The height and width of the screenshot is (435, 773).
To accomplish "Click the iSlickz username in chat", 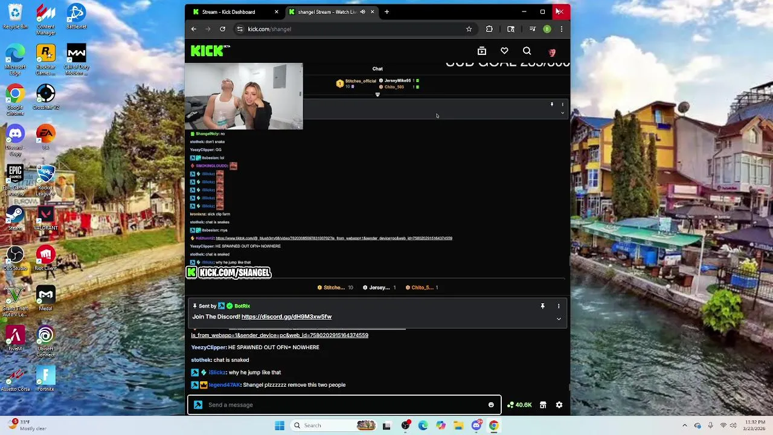I will pyautogui.click(x=217, y=373).
